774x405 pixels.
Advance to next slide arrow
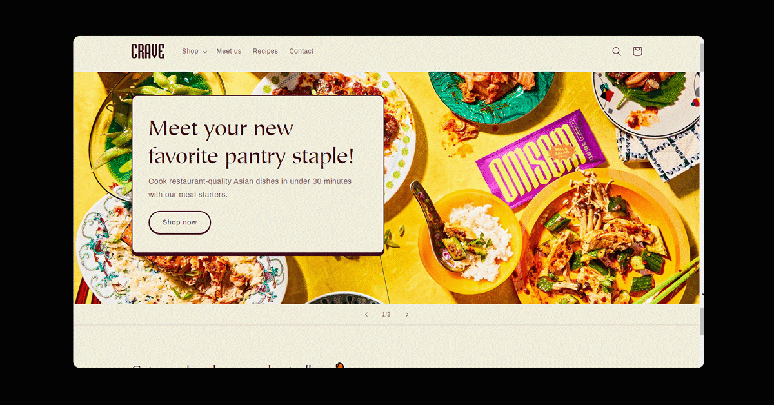pyautogui.click(x=407, y=315)
